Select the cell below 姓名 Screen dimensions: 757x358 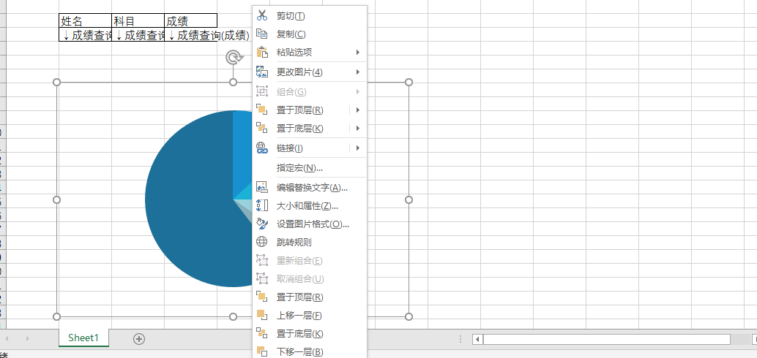(86, 34)
